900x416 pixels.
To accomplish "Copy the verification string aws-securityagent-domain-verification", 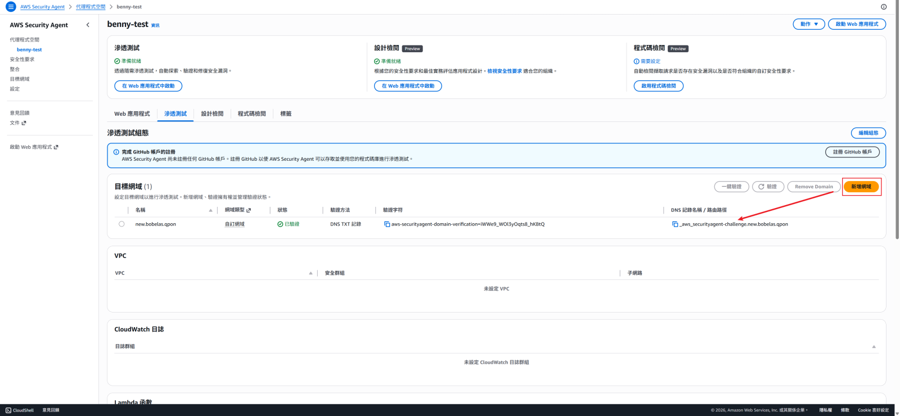I will pyautogui.click(x=387, y=224).
